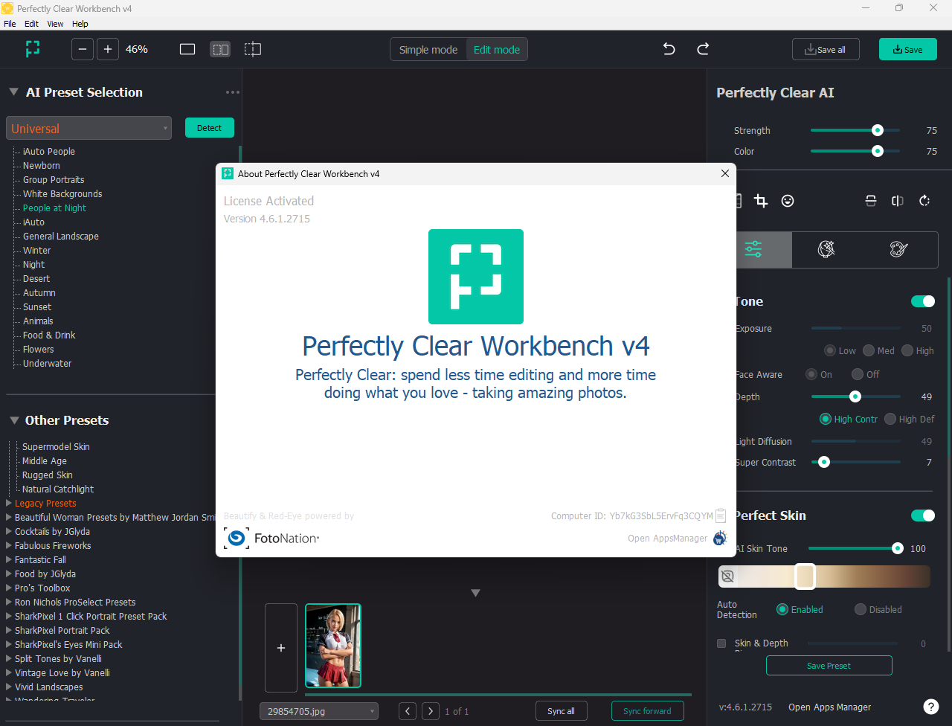952x726 pixels.
Task: Set Auto Detection to Disabled
Action: tap(861, 609)
